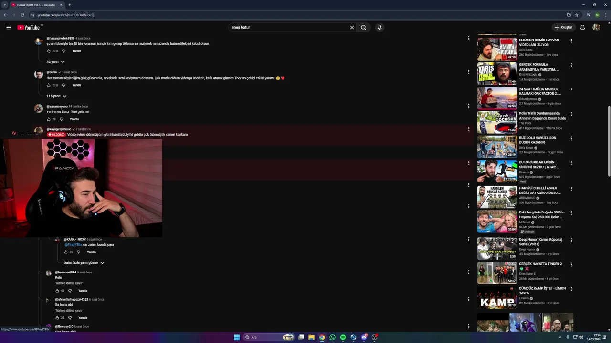611x343 pixels.
Task: Open 'Deep Humor Karma Röportaj' thumbnail
Action: (x=497, y=248)
